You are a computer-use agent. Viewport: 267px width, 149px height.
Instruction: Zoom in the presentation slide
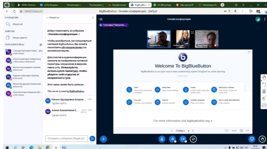click(x=241, y=131)
